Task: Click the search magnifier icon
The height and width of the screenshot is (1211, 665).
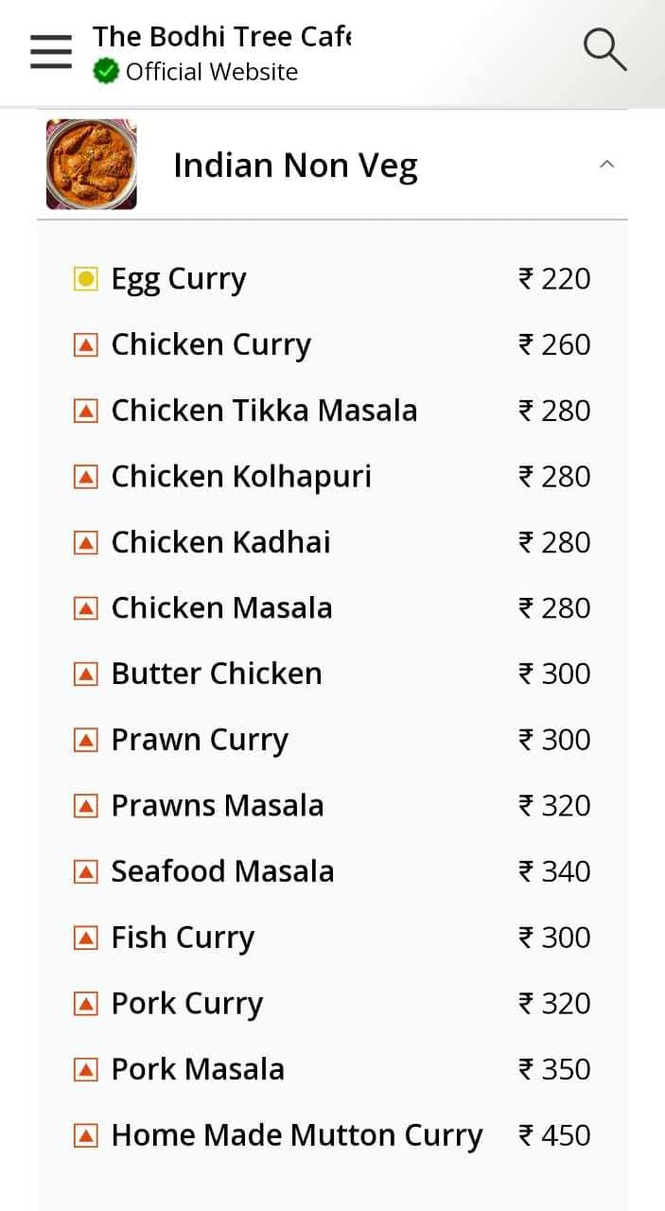Action: point(604,50)
